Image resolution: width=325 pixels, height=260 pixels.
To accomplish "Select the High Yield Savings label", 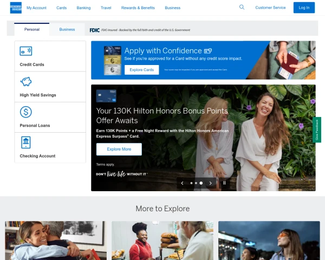I will click(38, 95).
